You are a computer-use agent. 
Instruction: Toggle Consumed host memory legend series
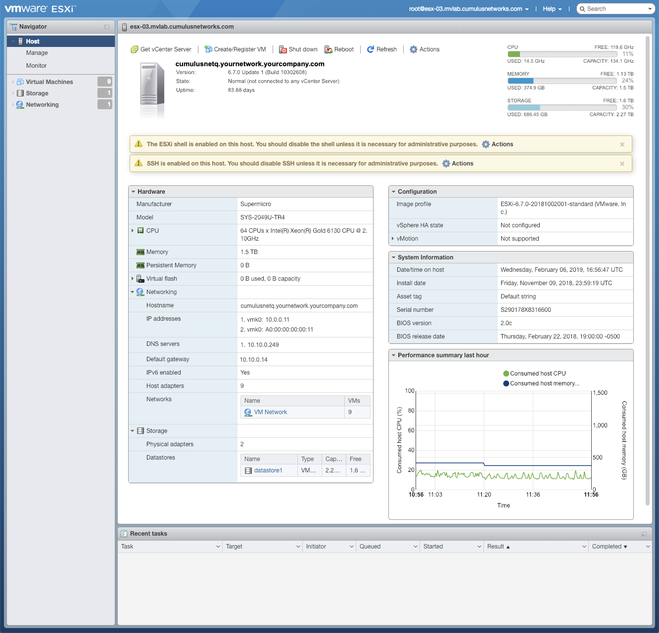tap(506, 383)
